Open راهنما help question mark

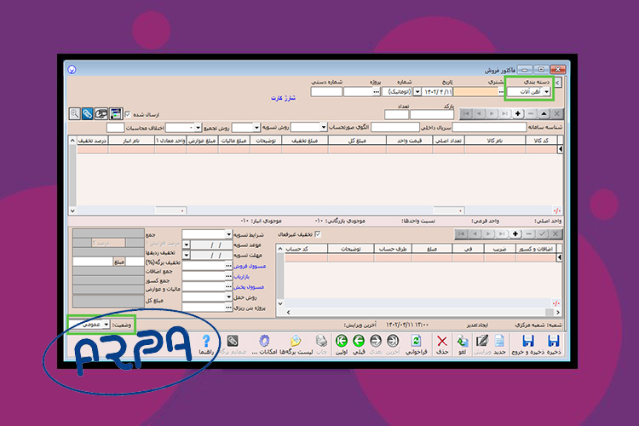point(206,341)
